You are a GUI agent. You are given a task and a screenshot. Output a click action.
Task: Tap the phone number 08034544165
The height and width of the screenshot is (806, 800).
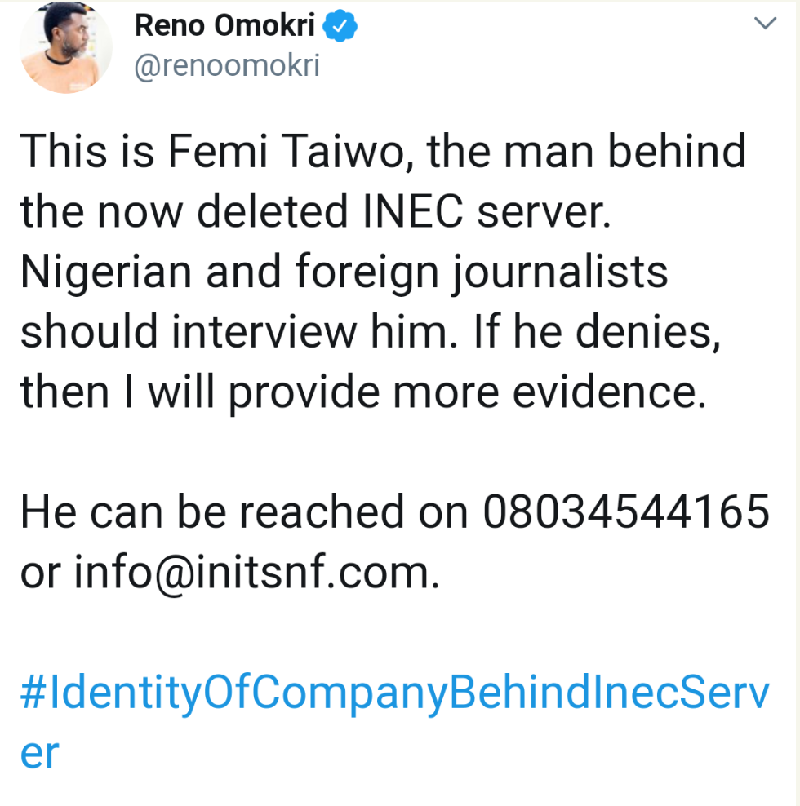coord(626,512)
